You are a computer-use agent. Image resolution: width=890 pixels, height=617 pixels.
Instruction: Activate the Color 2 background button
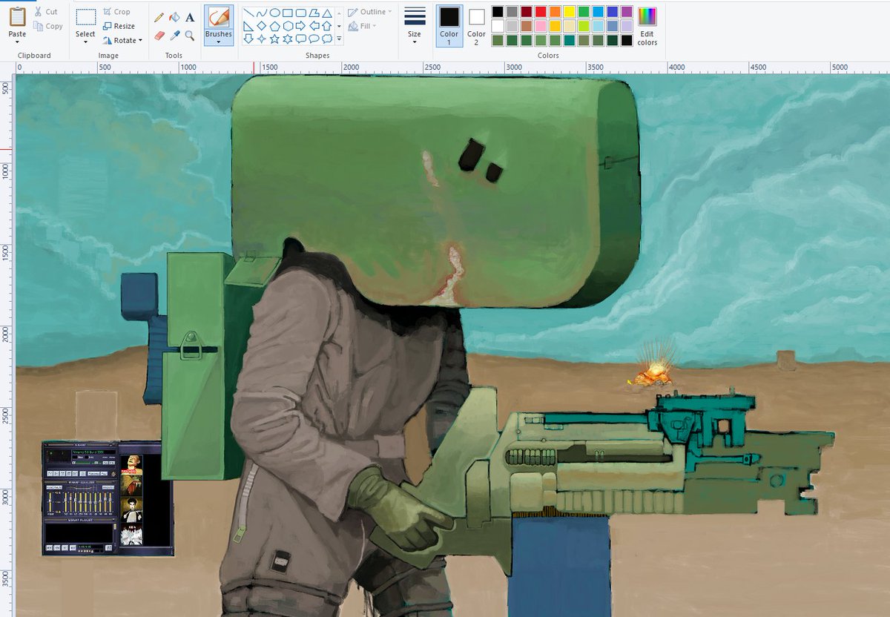click(477, 25)
